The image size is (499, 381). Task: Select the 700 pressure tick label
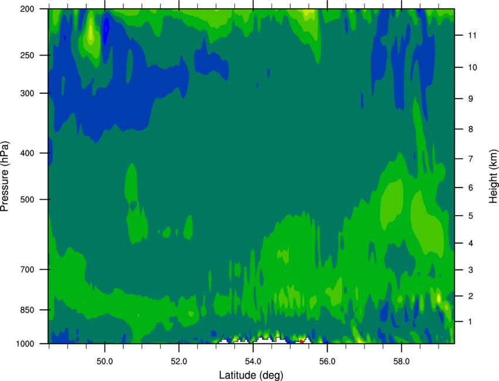tap(27, 270)
